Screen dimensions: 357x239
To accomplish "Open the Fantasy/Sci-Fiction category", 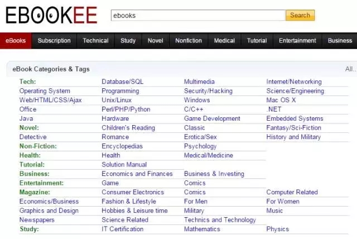I will (x=294, y=128).
